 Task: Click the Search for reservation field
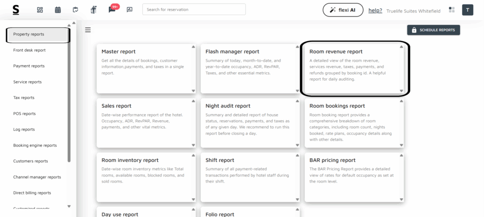point(194,9)
